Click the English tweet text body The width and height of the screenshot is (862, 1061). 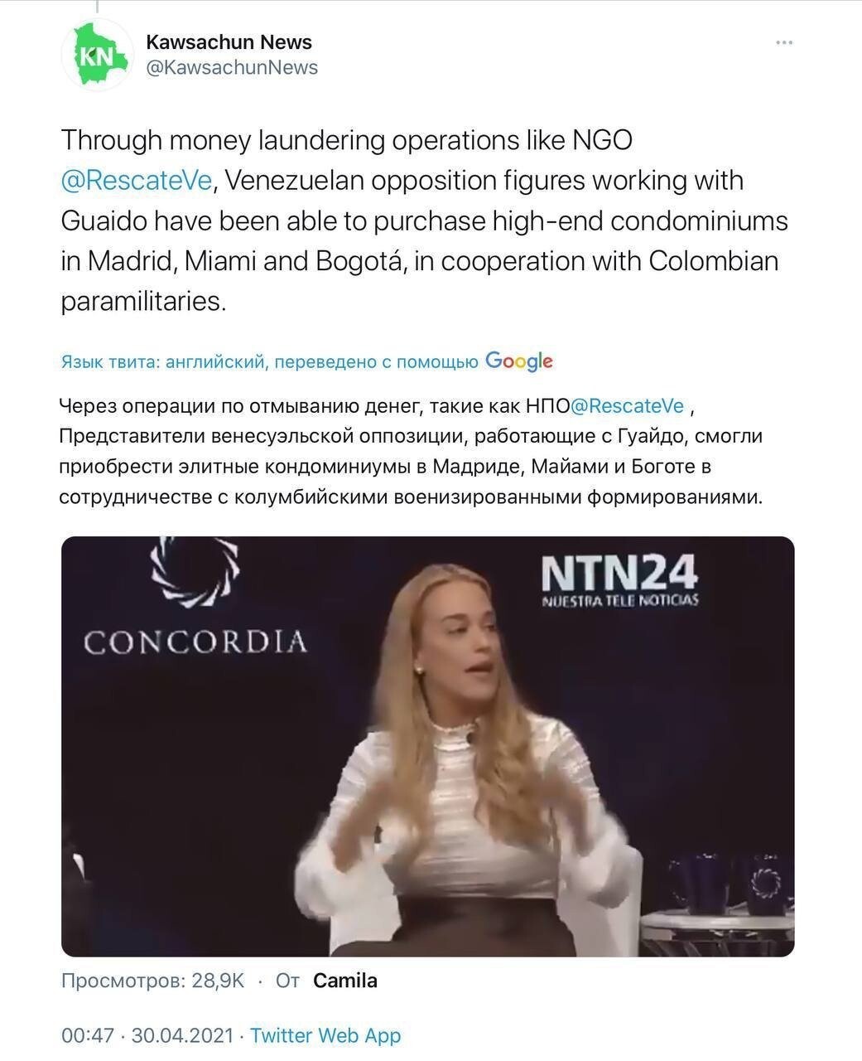pos(424,220)
